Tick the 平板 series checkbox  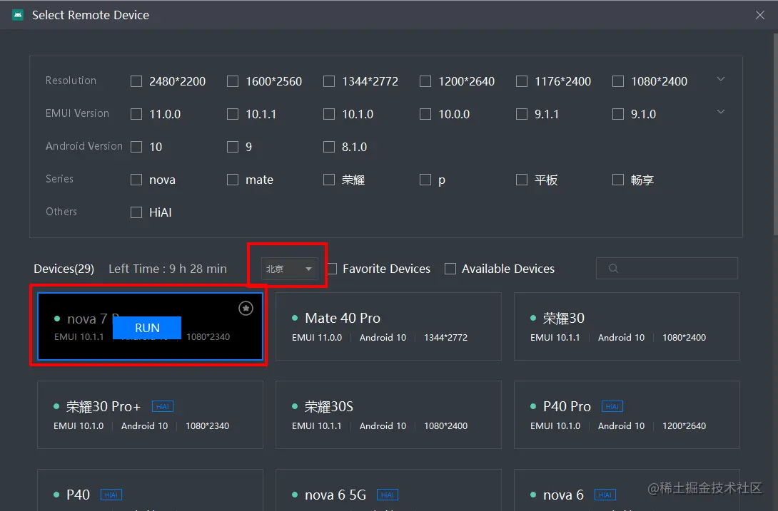point(522,180)
